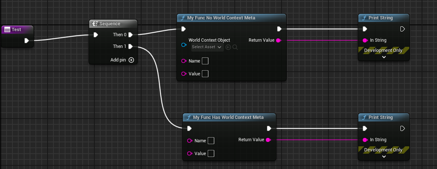Viewport: 437px width, 169px height.
Task: Click the Test event's exec output pin
Action: click(27, 41)
